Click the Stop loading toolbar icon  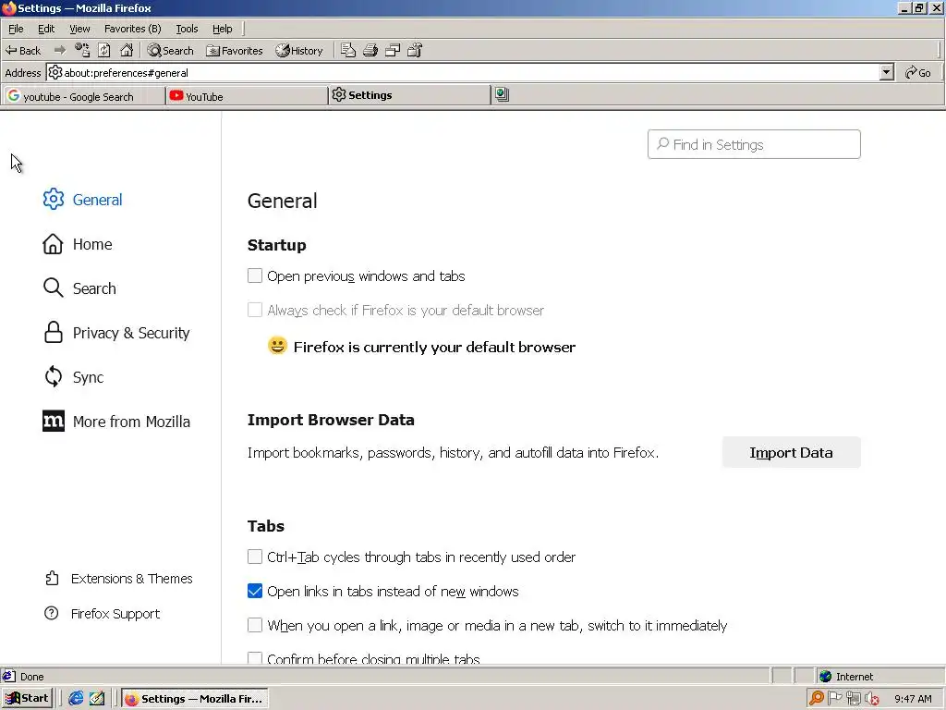[x=82, y=50]
